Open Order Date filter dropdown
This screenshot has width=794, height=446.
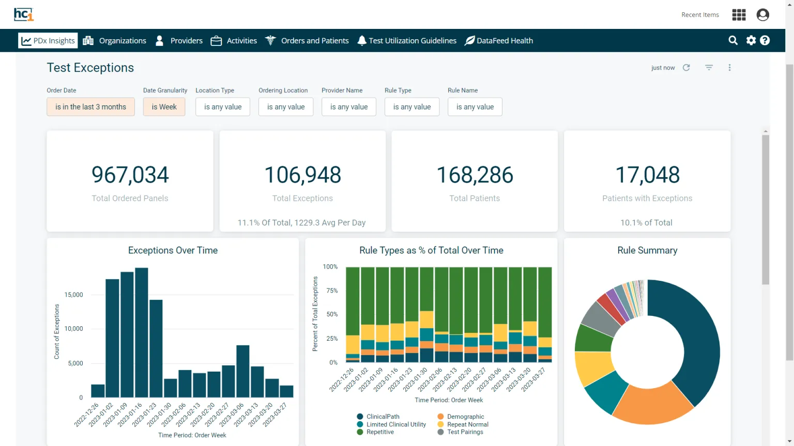point(90,107)
